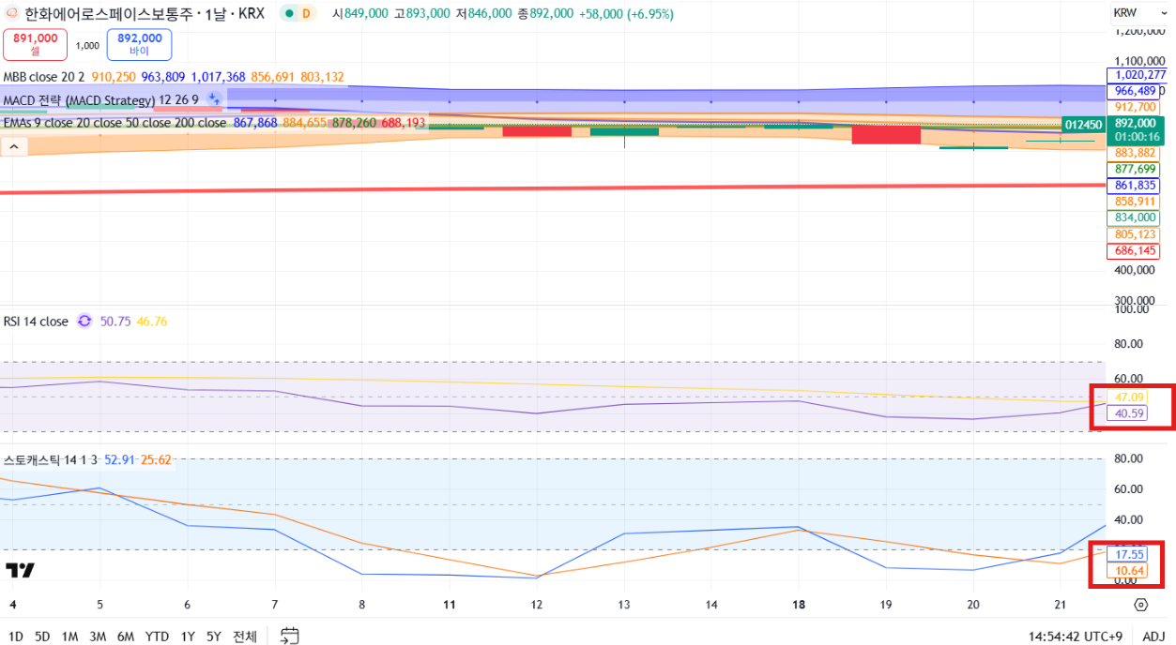Viewport: 1176px width, 645px height.
Task: Click the 877,699 price axis label
Action: coord(1134,169)
